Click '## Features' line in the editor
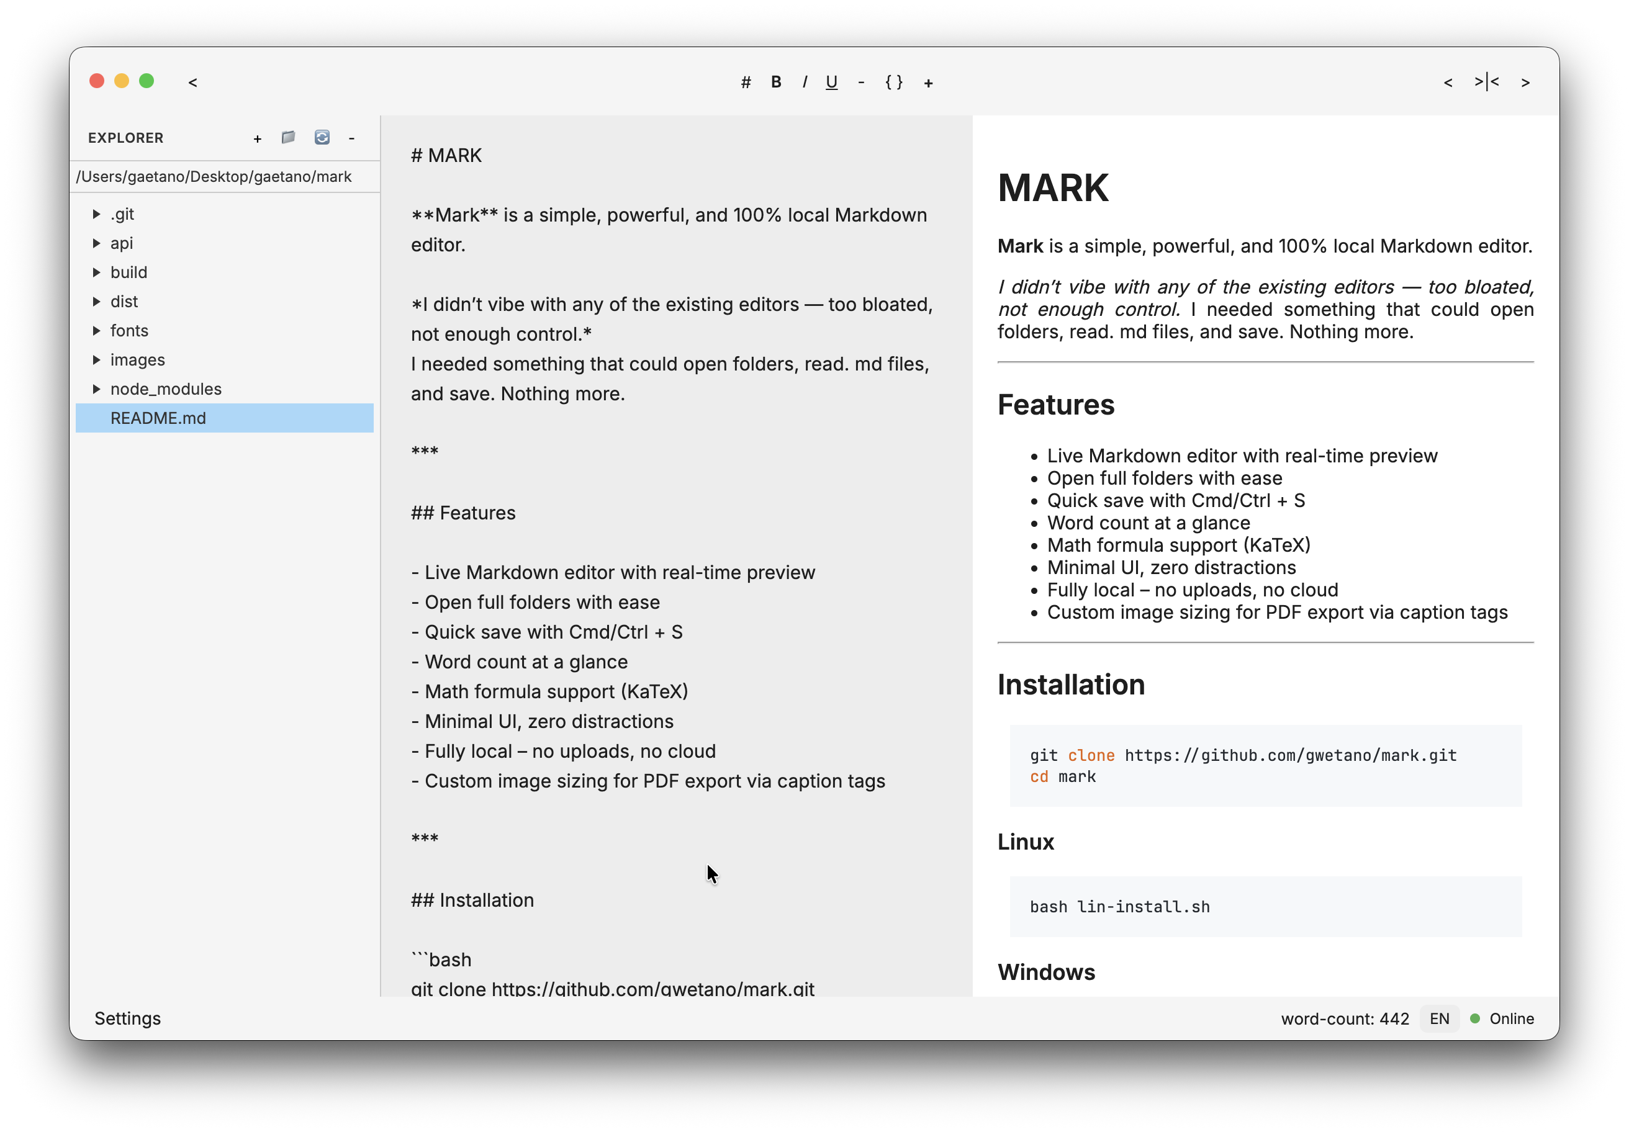 [x=463, y=513]
